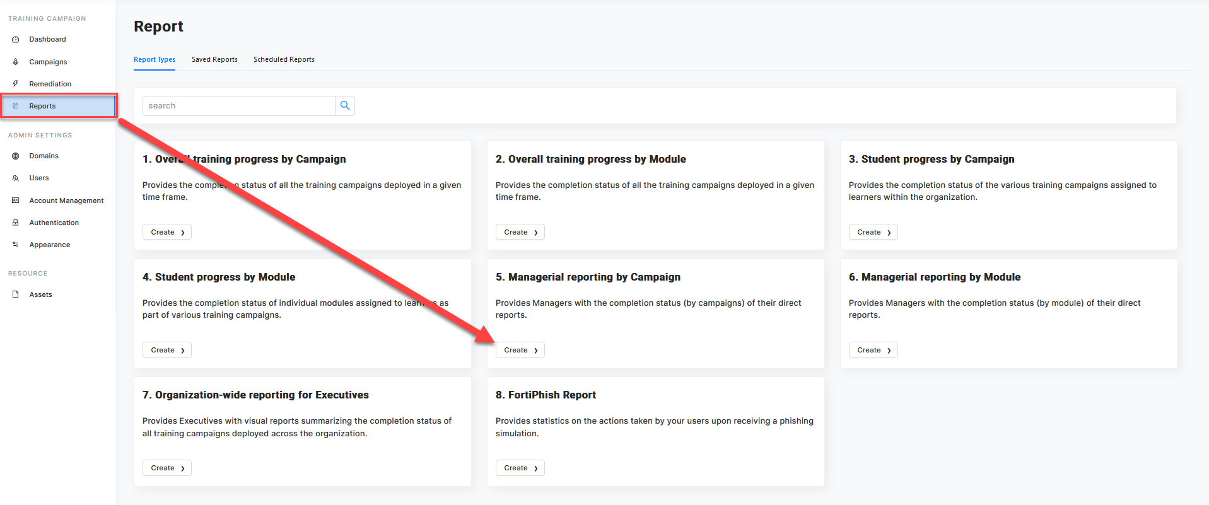Create Student progress by Campaign report
The height and width of the screenshot is (505, 1209).
point(873,232)
